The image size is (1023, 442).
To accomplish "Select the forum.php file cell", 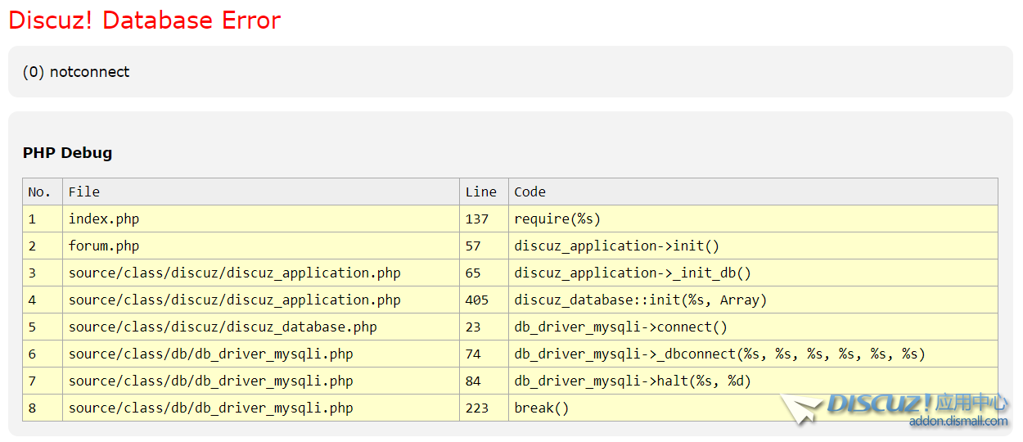I will (104, 246).
